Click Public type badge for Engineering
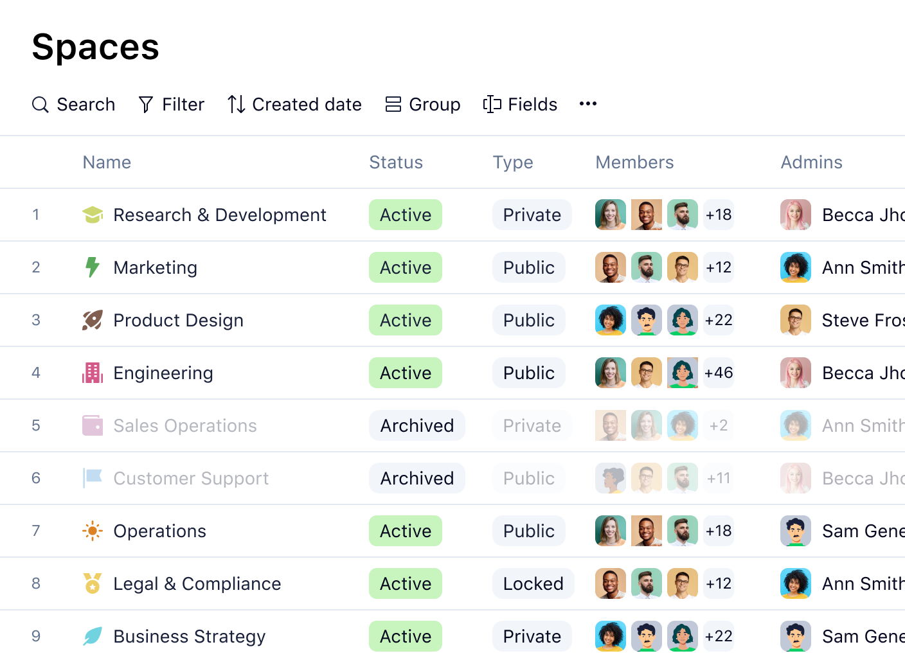 pyautogui.click(x=529, y=373)
